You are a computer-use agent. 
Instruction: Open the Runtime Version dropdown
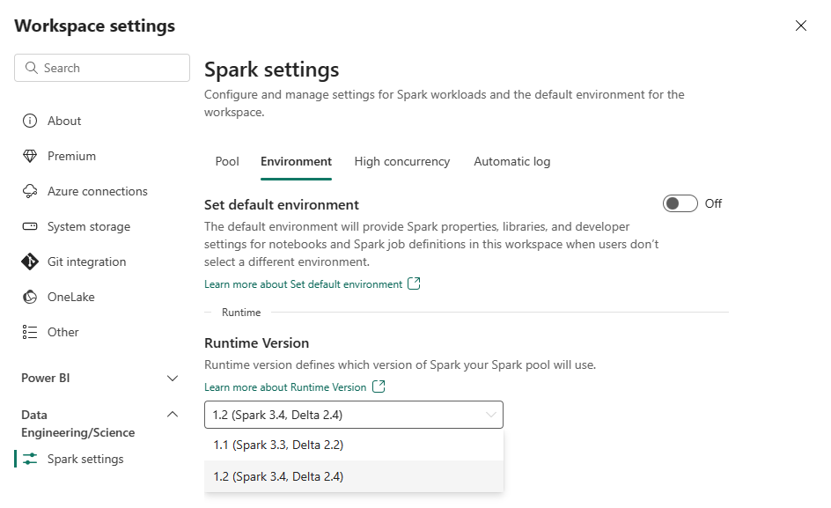[353, 415]
